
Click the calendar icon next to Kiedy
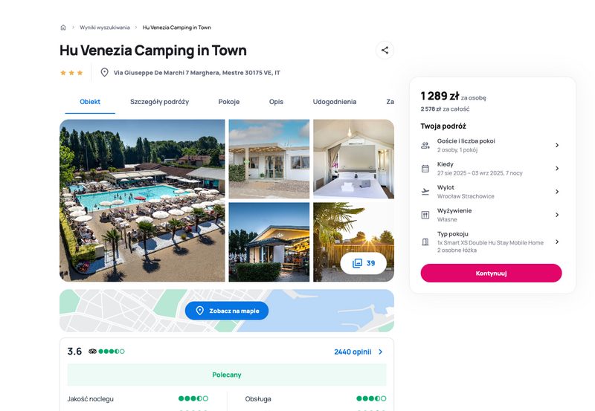(x=425, y=169)
